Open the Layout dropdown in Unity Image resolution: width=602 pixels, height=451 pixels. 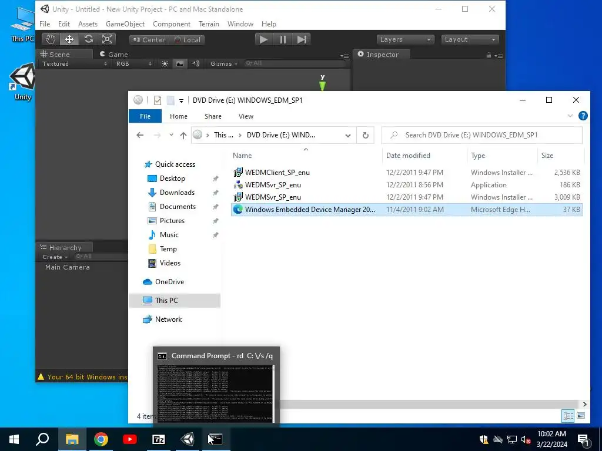470,39
